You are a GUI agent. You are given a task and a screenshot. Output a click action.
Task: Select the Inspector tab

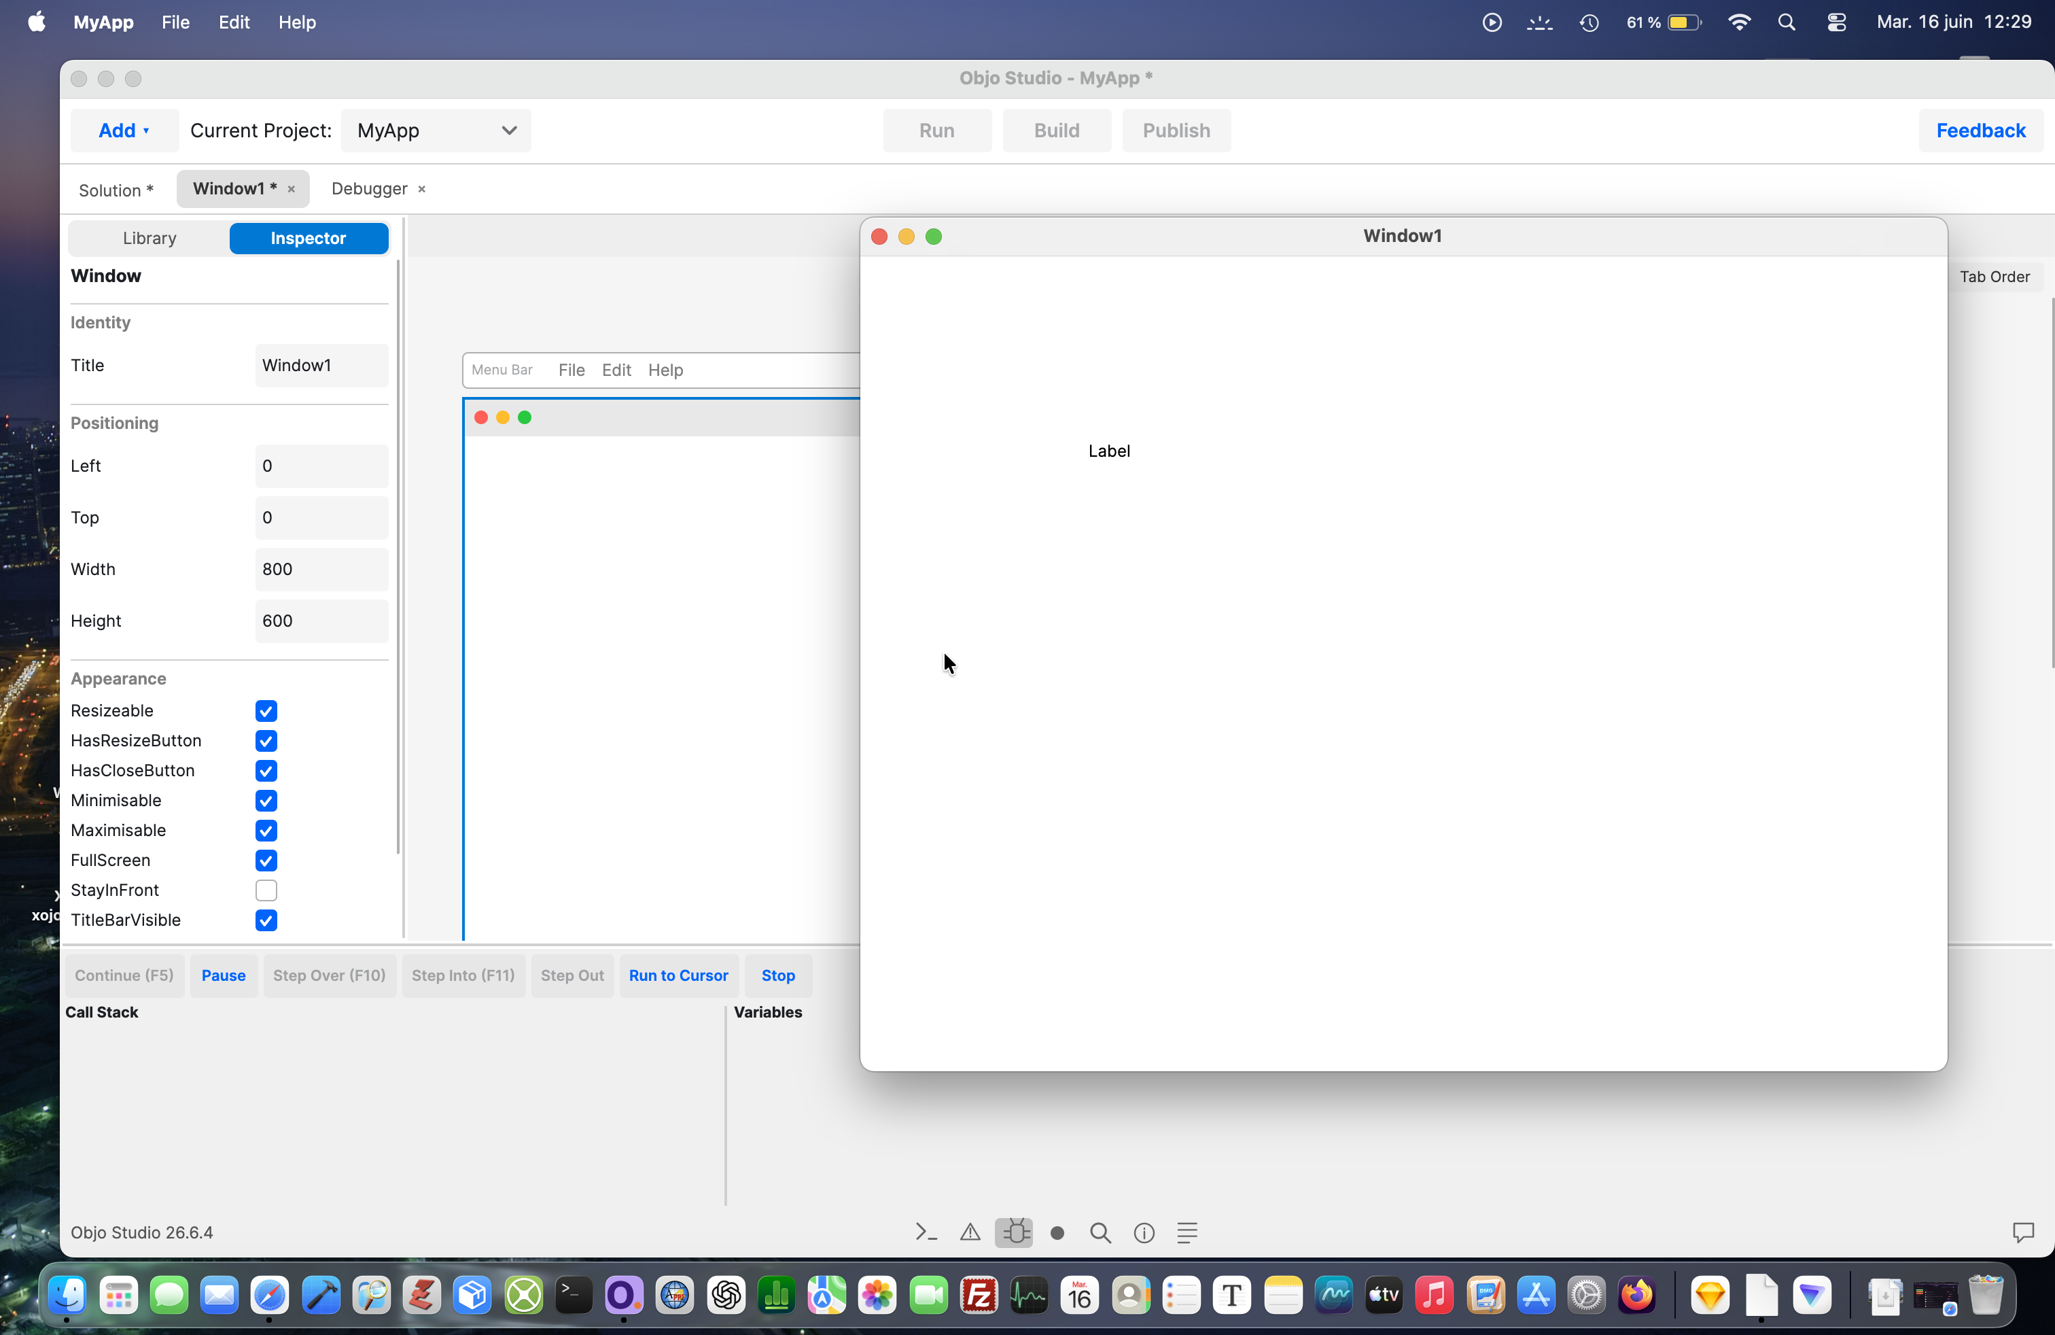coord(309,239)
